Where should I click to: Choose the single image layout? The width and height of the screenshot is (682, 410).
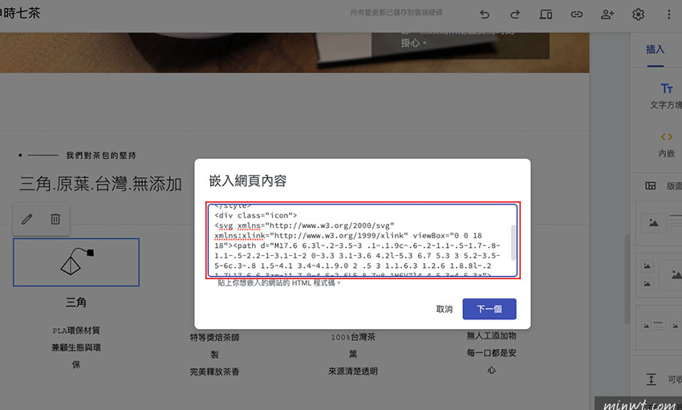(659, 223)
